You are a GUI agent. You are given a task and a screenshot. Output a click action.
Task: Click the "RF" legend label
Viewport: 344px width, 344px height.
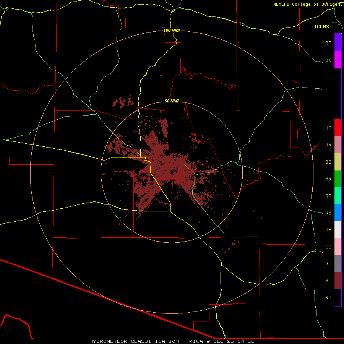pos(328,43)
